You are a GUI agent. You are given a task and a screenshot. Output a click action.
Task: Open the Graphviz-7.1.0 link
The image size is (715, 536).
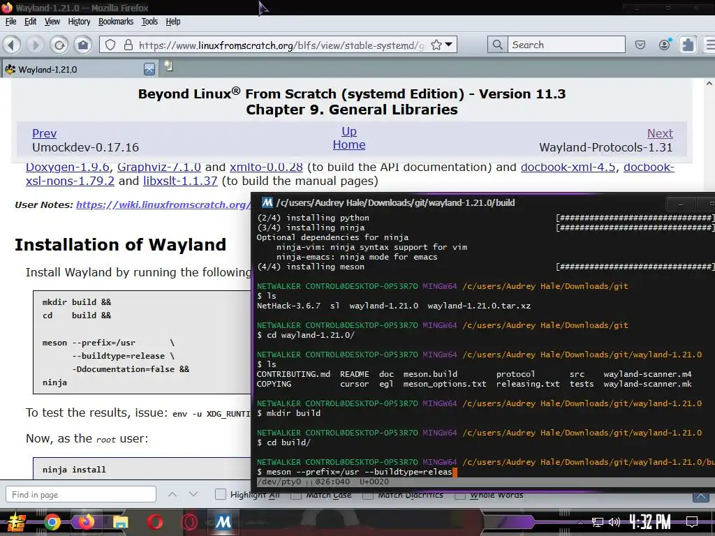coord(159,167)
